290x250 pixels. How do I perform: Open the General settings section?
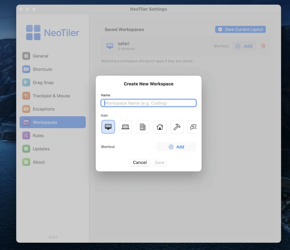(52, 56)
